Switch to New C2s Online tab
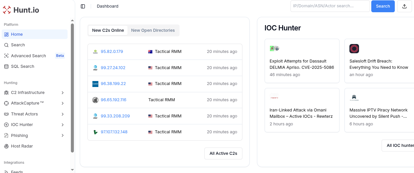This screenshot has height=173, width=414. point(108,30)
